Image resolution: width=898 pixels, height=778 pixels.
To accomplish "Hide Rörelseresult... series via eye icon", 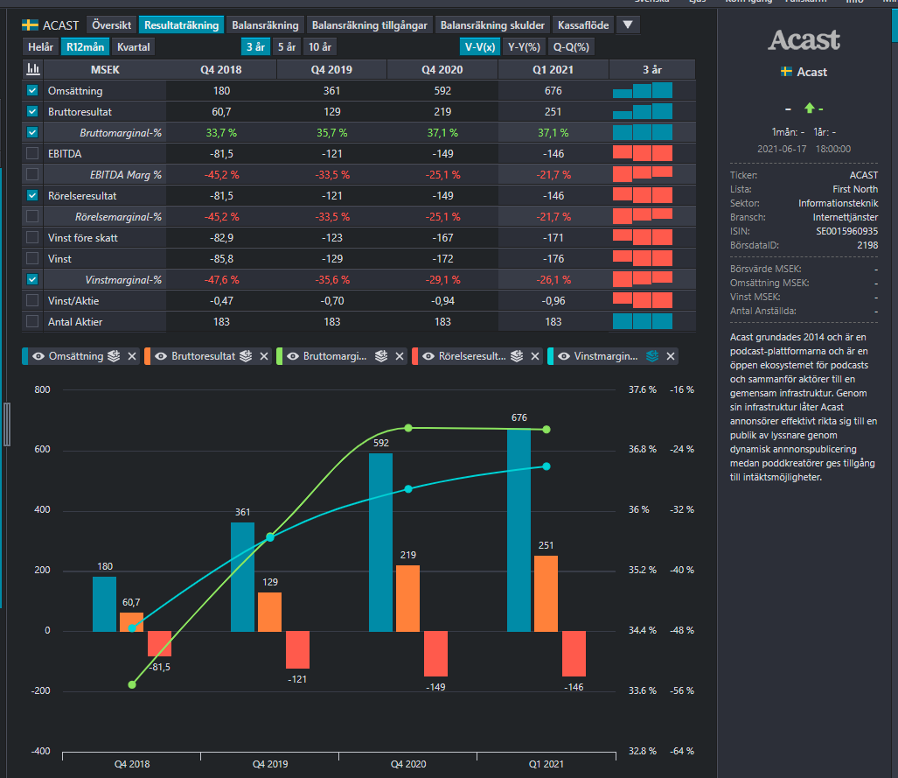I will click(x=428, y=356).
